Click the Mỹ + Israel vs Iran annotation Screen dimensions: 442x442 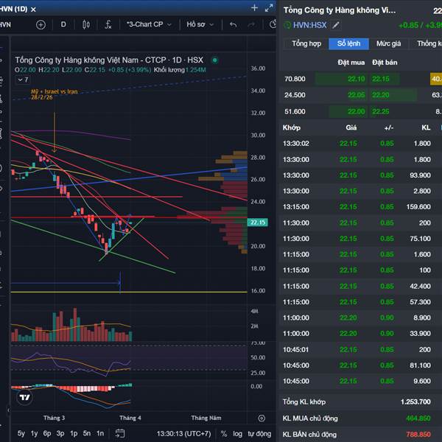(x=54, y=94)
